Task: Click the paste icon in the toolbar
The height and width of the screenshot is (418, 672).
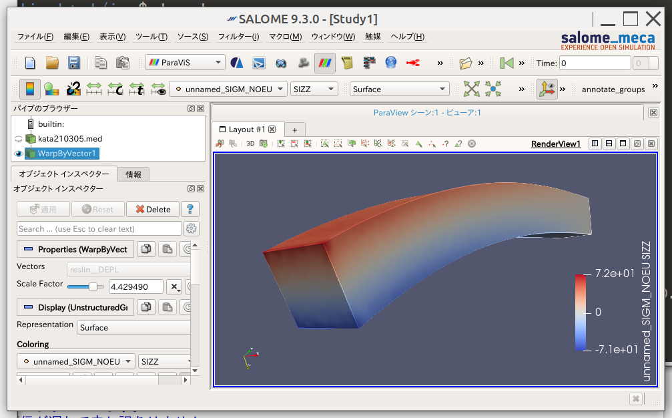Action: coord(123,63)
